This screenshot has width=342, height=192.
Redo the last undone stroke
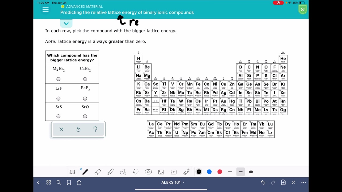(x=273, y=182)
